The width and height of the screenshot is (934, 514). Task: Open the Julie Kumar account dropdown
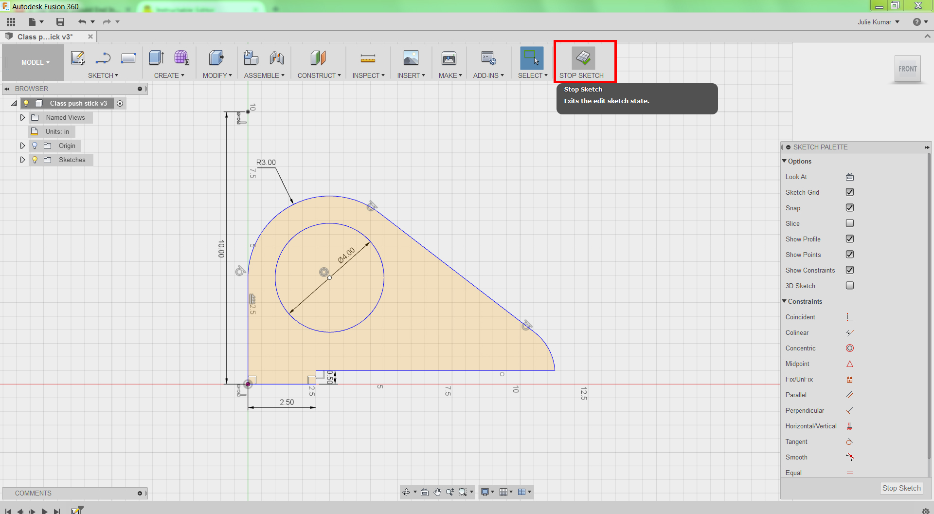pos(878,22)
